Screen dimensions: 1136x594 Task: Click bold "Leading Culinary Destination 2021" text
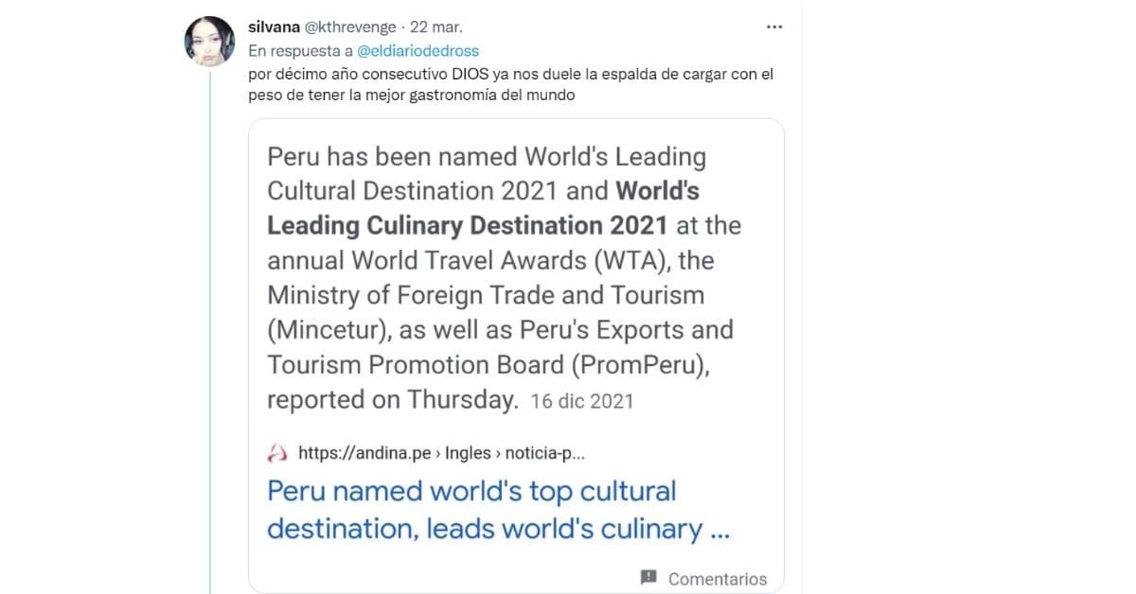click(468, 226)
